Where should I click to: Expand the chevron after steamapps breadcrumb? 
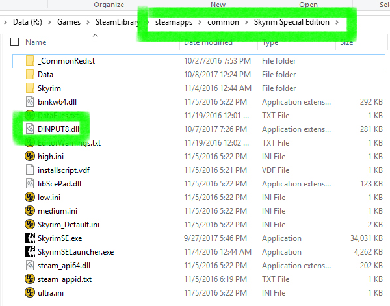tap(200, 22)
